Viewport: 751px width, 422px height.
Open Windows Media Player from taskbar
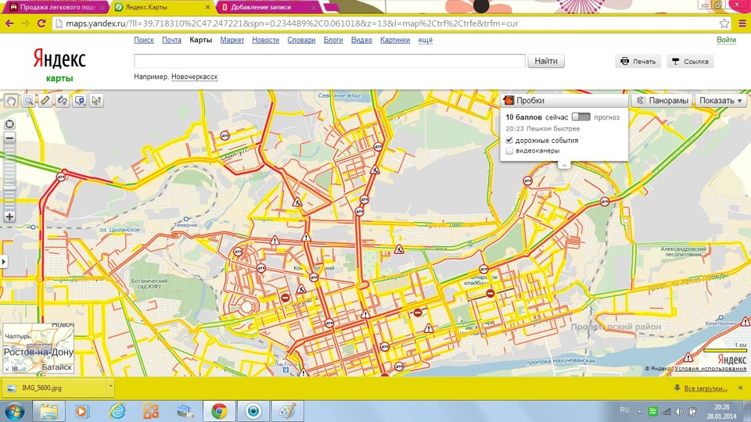tap(82, 412)
